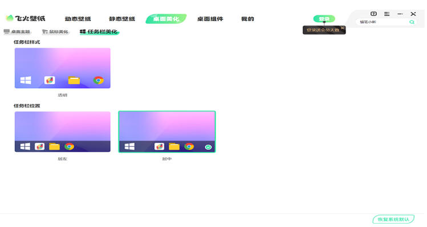Open the 我的 tab

pos(247,19)
